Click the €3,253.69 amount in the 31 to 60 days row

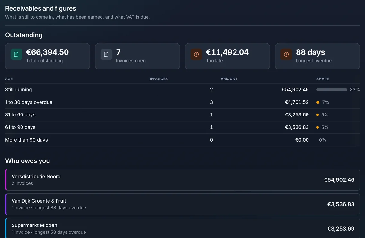pyautogui.click(x=297, y=115)
